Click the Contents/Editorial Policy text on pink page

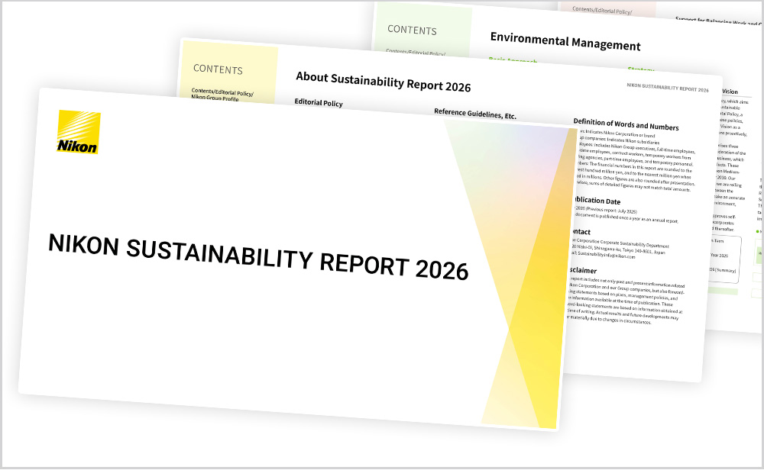point(602,10)
